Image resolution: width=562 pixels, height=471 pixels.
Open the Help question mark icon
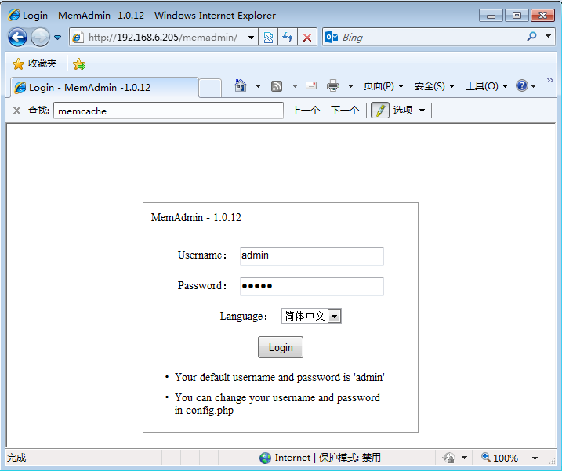click(522, 86)
